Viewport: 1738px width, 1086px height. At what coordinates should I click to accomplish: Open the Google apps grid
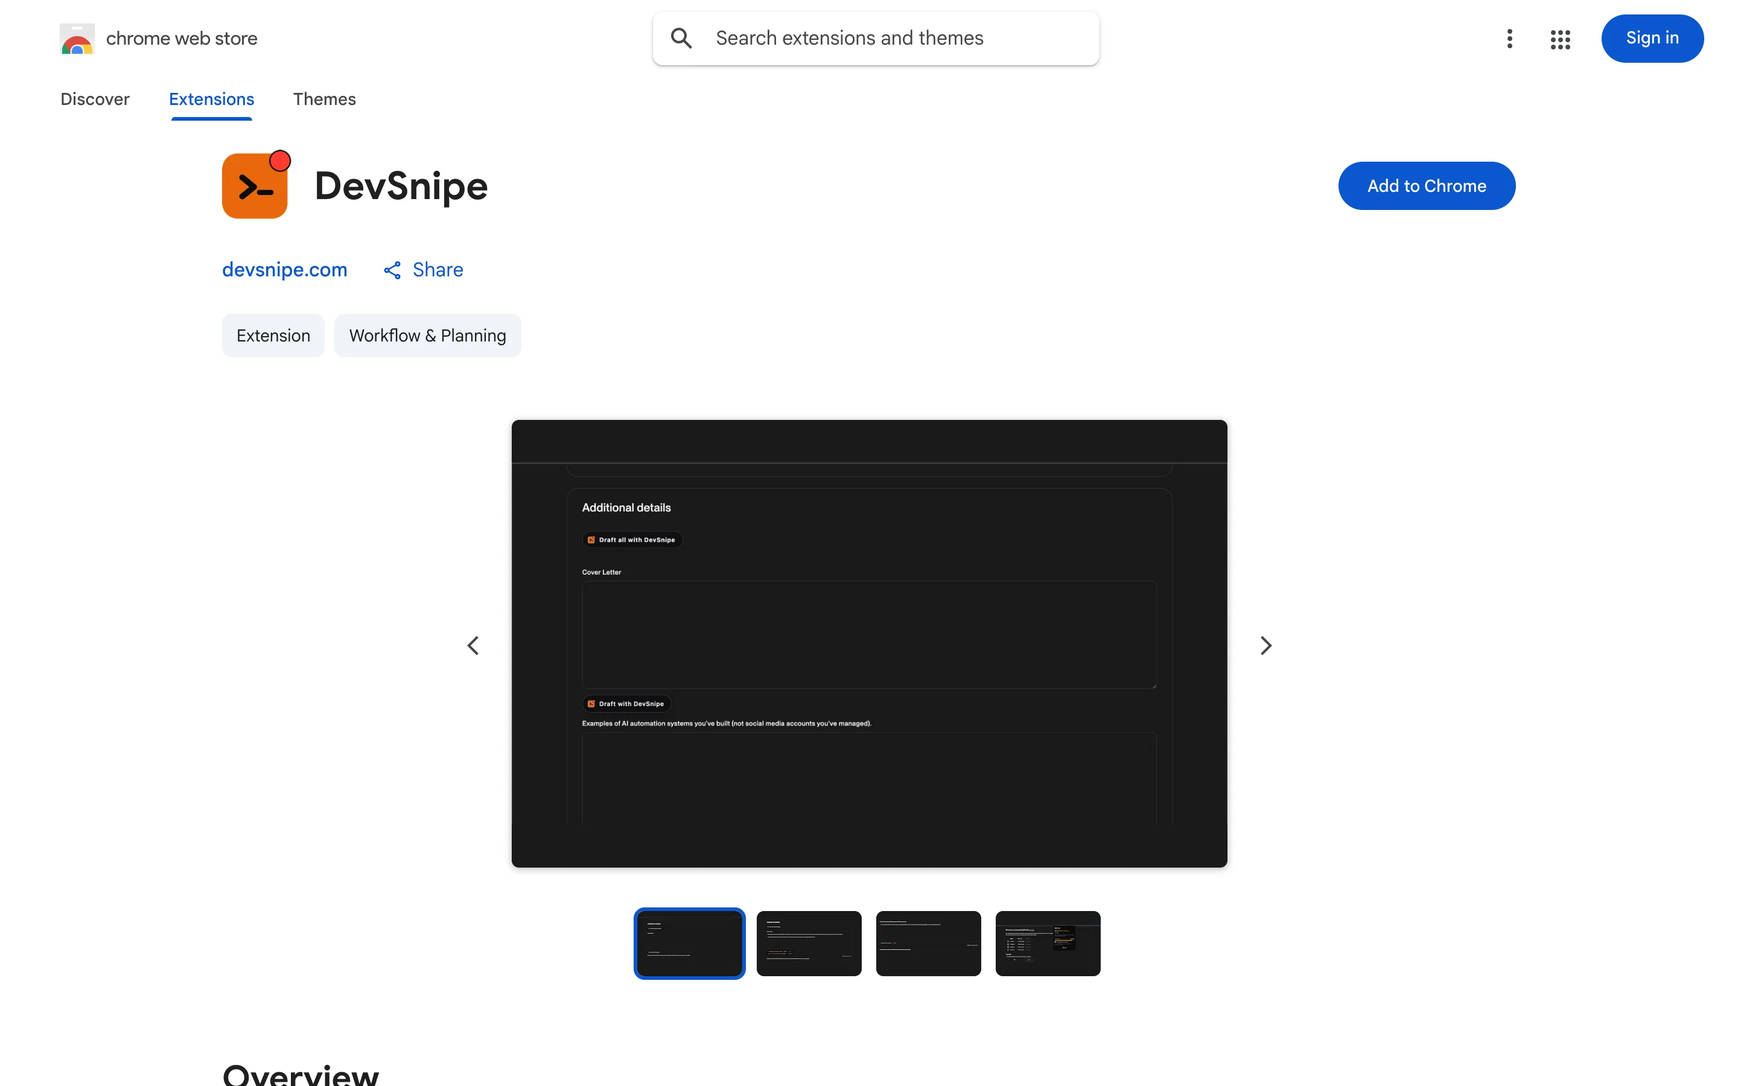pos(1560,39)
